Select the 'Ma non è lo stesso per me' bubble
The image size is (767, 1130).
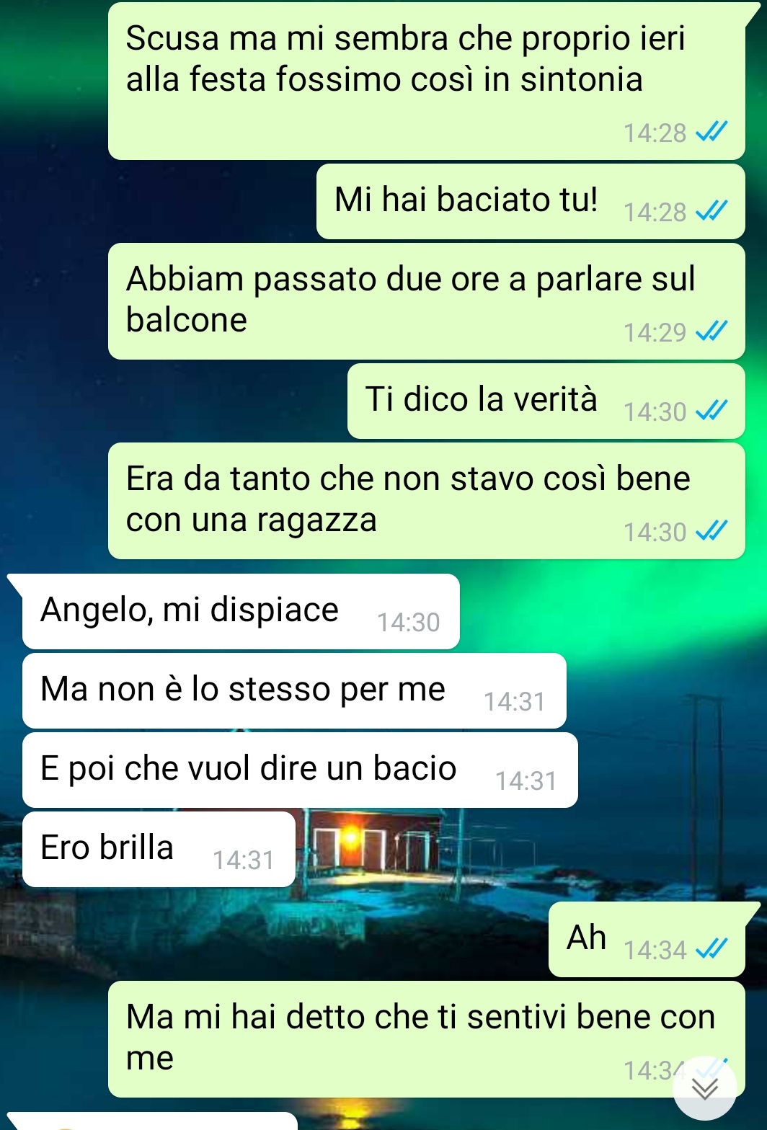point(294,690)
